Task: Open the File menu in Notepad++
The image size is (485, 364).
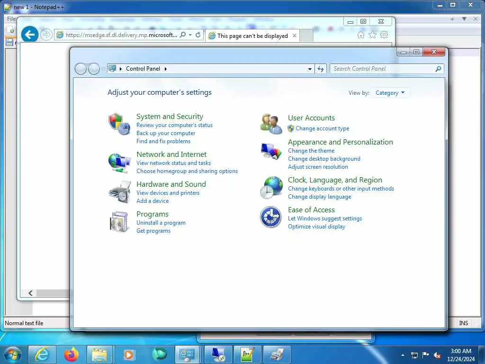Action: [x=11, y=19]
